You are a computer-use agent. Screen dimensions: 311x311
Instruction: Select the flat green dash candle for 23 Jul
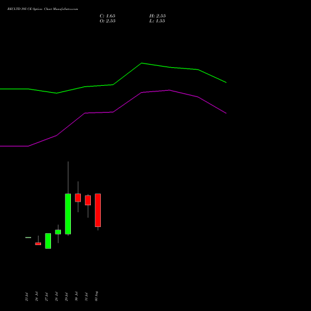click(x=28, y=238)
